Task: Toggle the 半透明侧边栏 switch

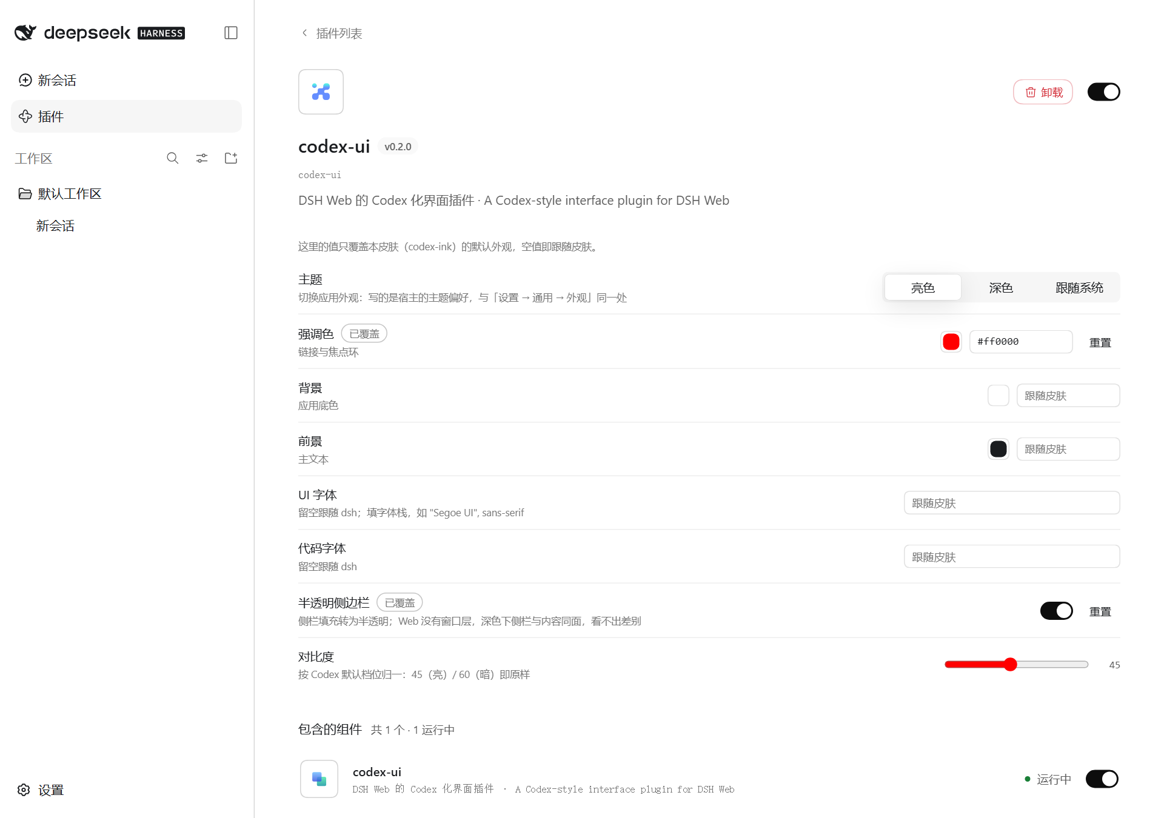Action: [1056, 611]
